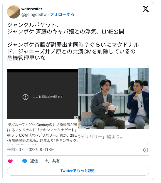
Task: Like the tweet with the heart icon
Action: (x=10, y=161)
